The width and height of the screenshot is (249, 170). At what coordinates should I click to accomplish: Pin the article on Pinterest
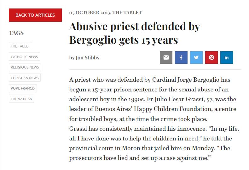[211, 58]
